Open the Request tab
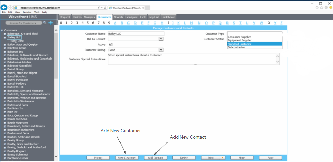Image resolution: width=333 pixels, height=162 pixels. coord(65,17)
